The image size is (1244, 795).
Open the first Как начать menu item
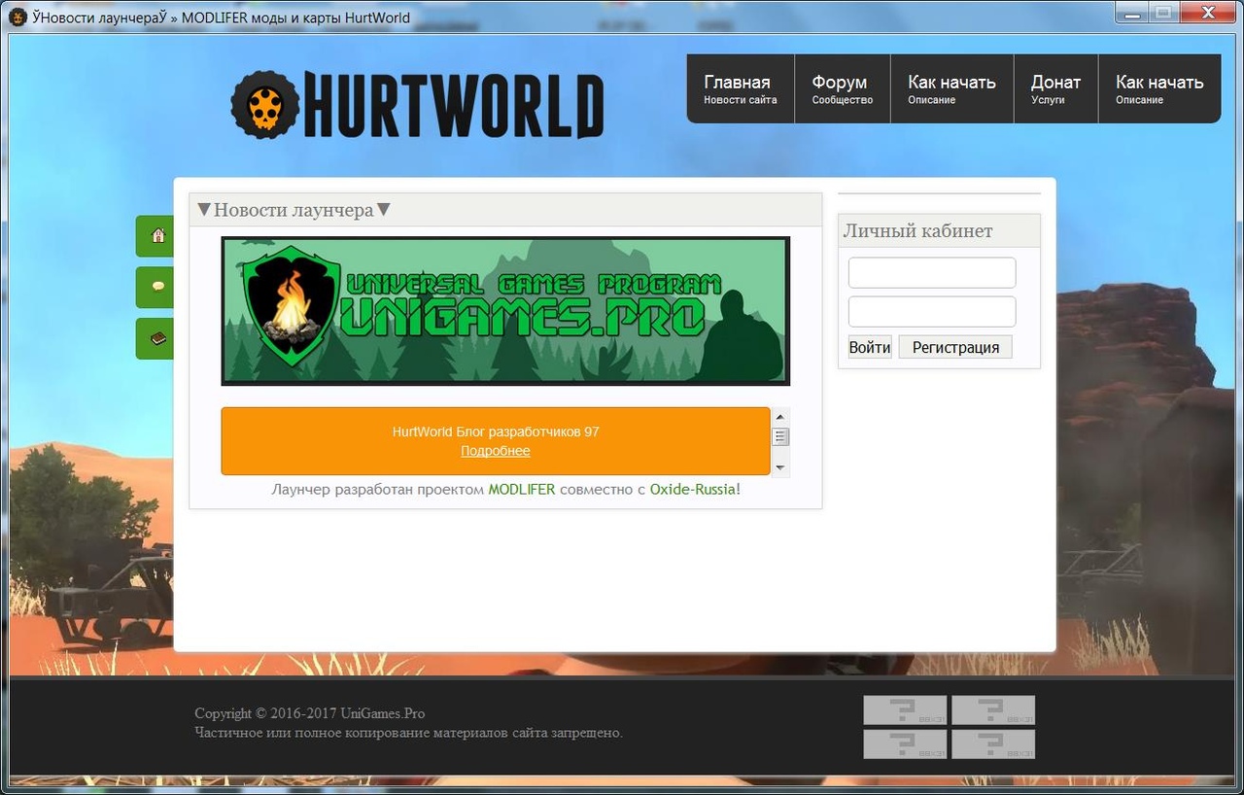[951, 88]
